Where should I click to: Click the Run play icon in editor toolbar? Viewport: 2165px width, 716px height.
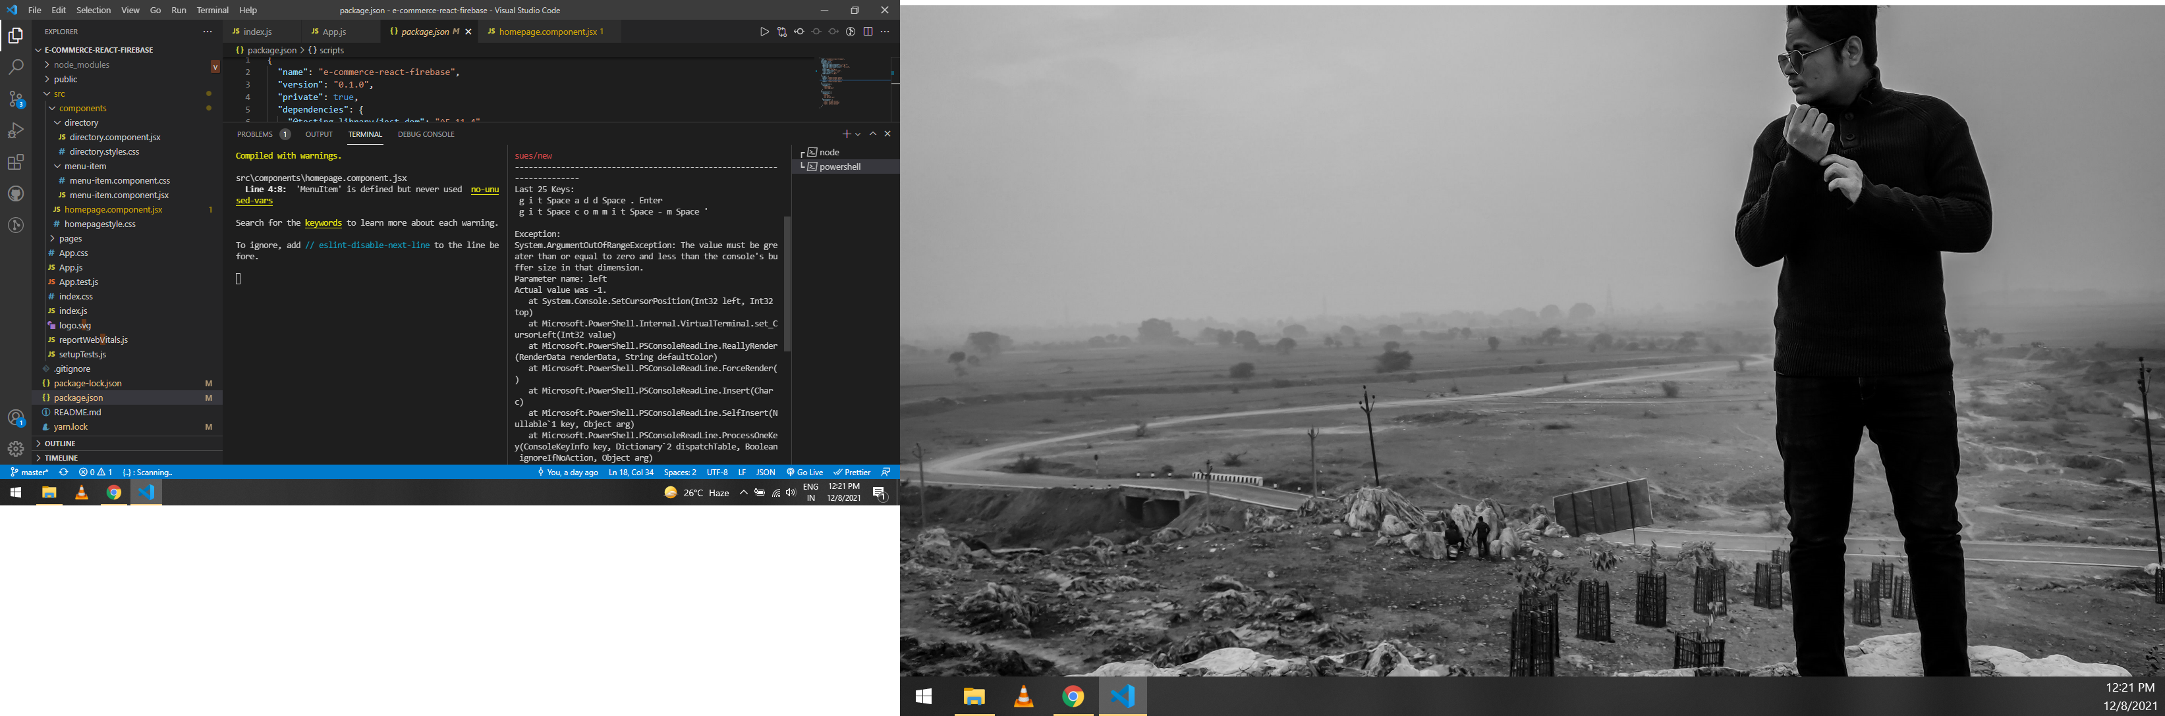[x=764, y=32]
